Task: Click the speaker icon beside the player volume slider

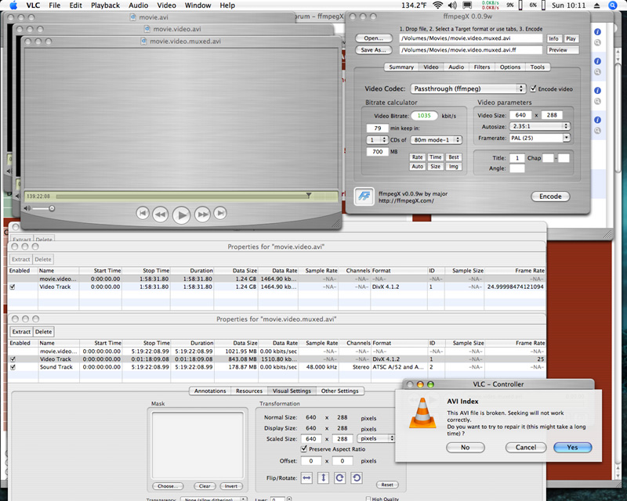Action: [x=27, y=208]
